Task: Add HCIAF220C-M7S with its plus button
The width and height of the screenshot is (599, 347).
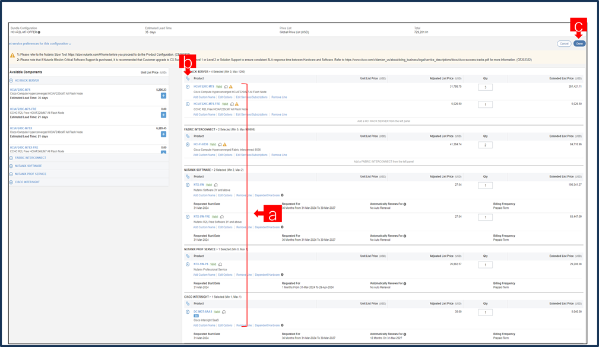Action: tap(163, 96)
